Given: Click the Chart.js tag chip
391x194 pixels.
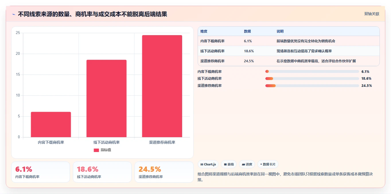Looking at the screenshot, I should tap(208, 164).
